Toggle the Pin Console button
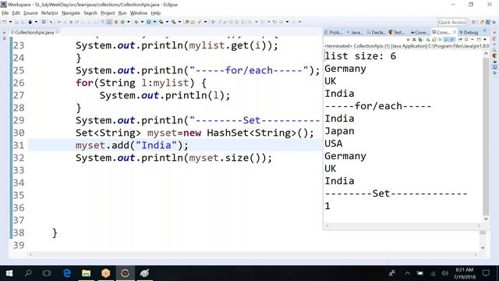Viewport: 499px width, 281px height. click(460, 40)
